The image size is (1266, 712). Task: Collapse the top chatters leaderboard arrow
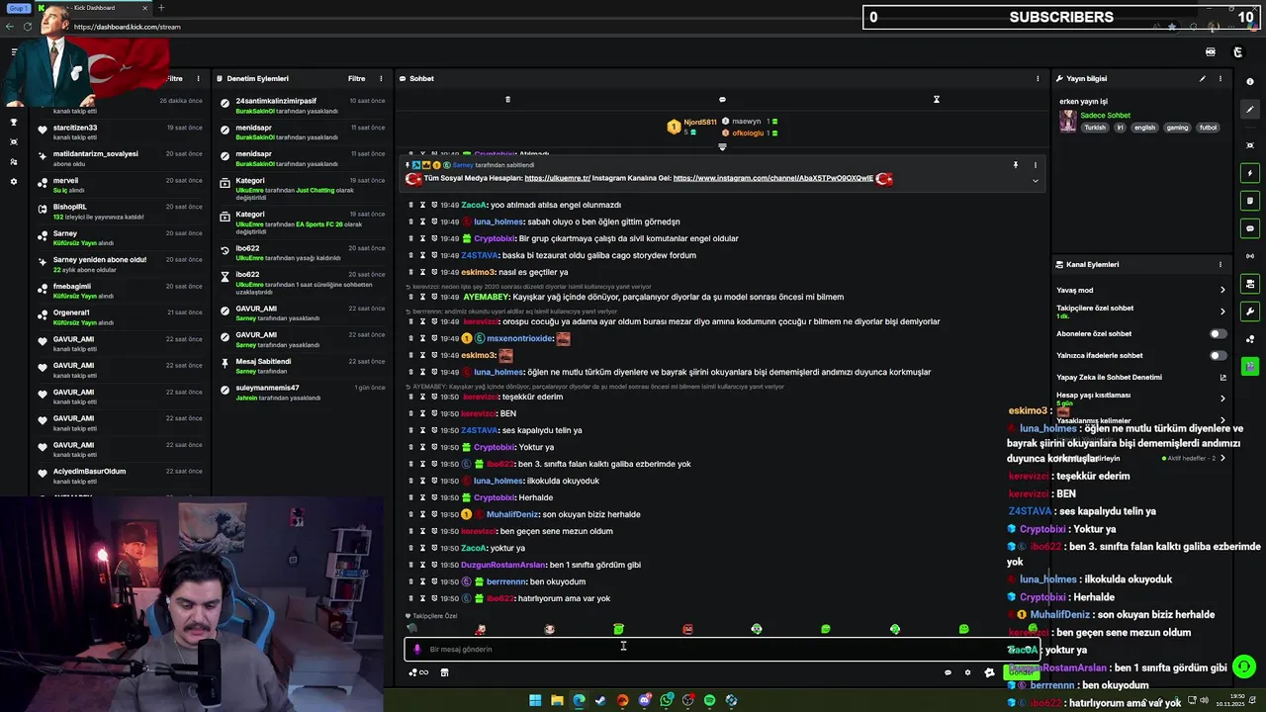point(722,147)
